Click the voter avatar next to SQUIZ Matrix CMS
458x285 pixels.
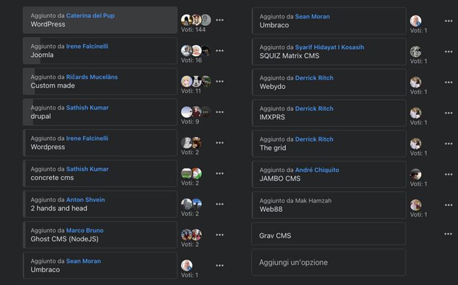[x=416, y=51]
